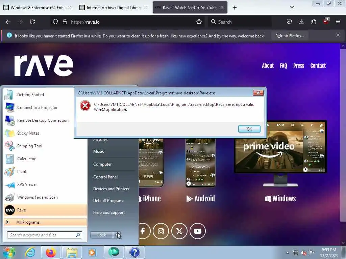Open Music folder in Start menu

[99, 151]
